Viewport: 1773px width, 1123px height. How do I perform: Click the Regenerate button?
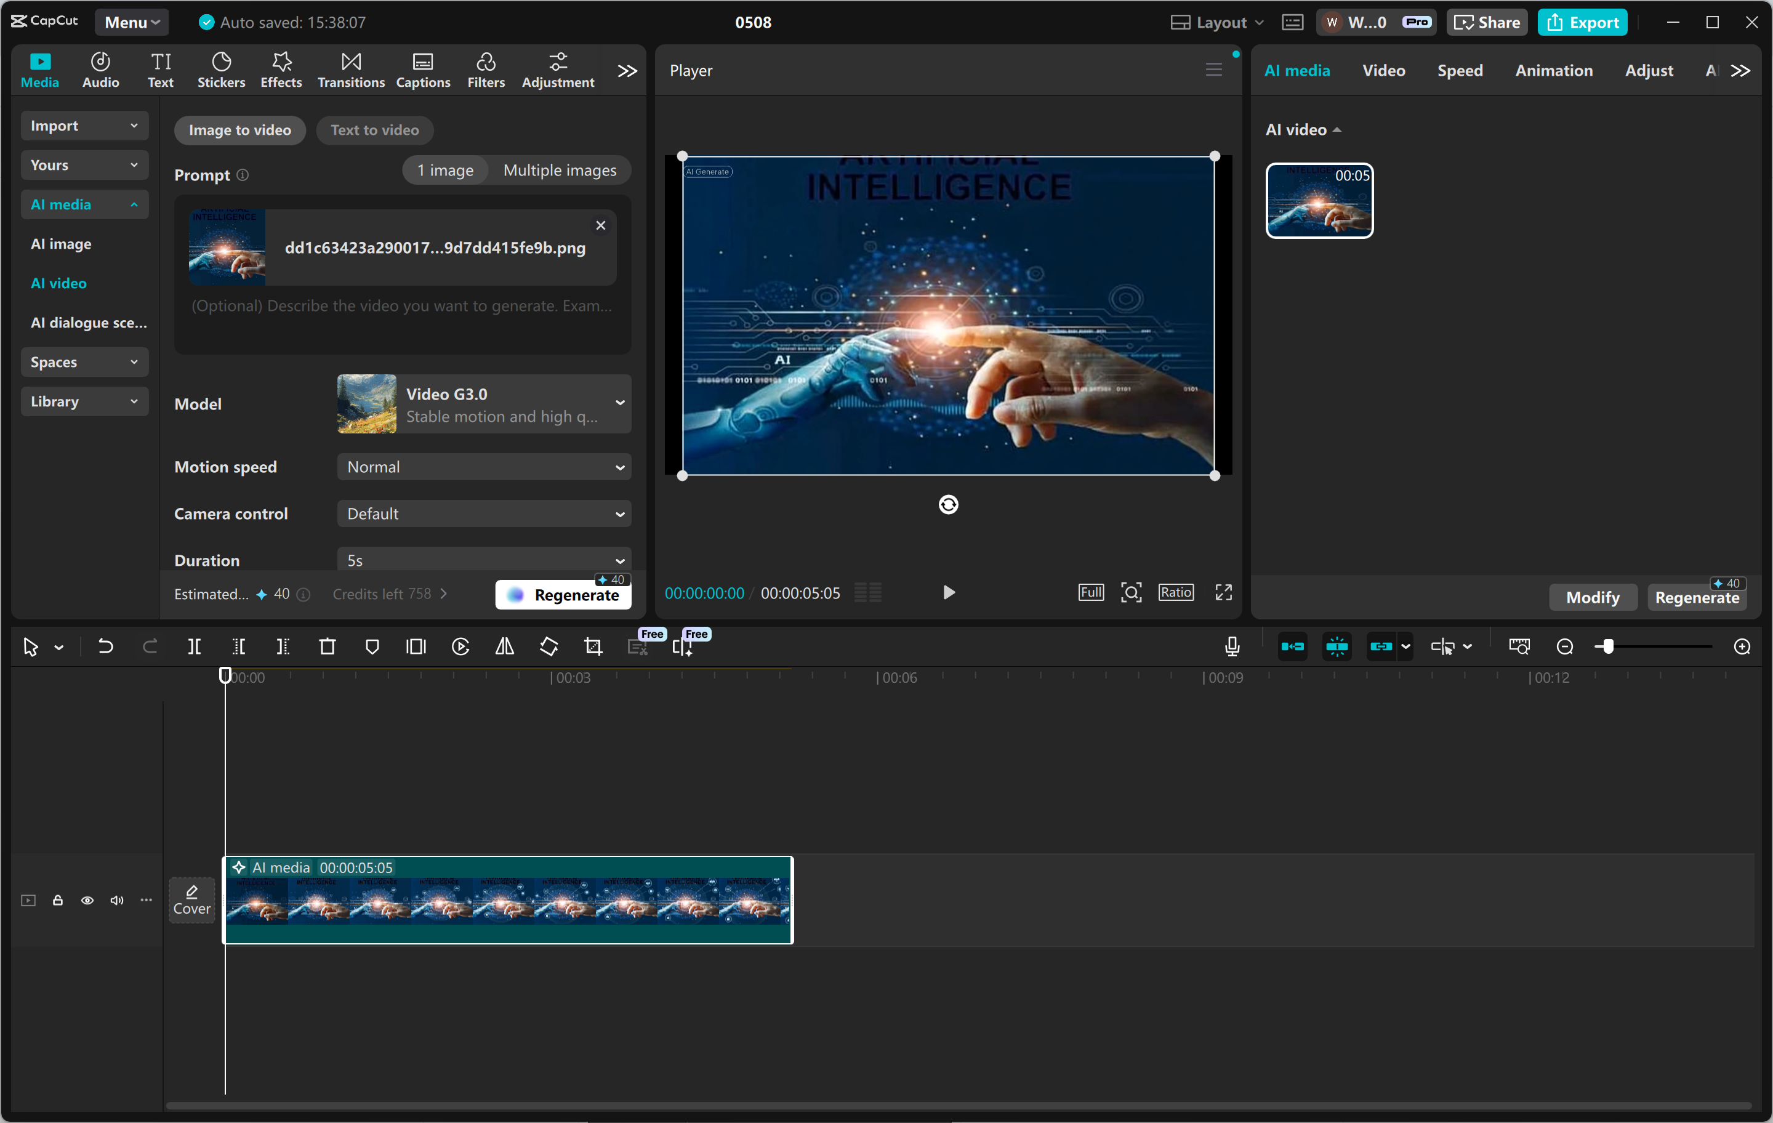tap(563, 594)
